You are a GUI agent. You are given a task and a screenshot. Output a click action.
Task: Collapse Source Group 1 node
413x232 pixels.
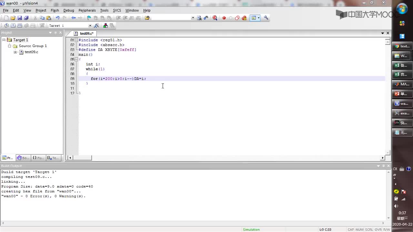coord(10,46)
